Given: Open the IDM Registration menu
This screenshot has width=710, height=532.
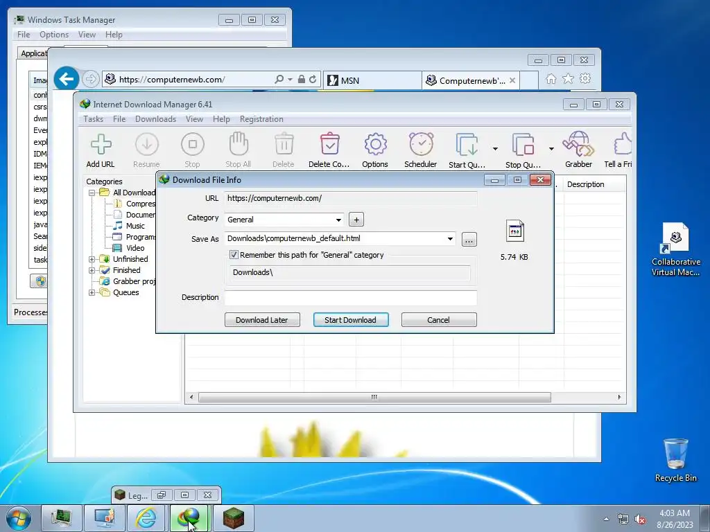Looking at the screenshot, I should (x=261, y=119).
